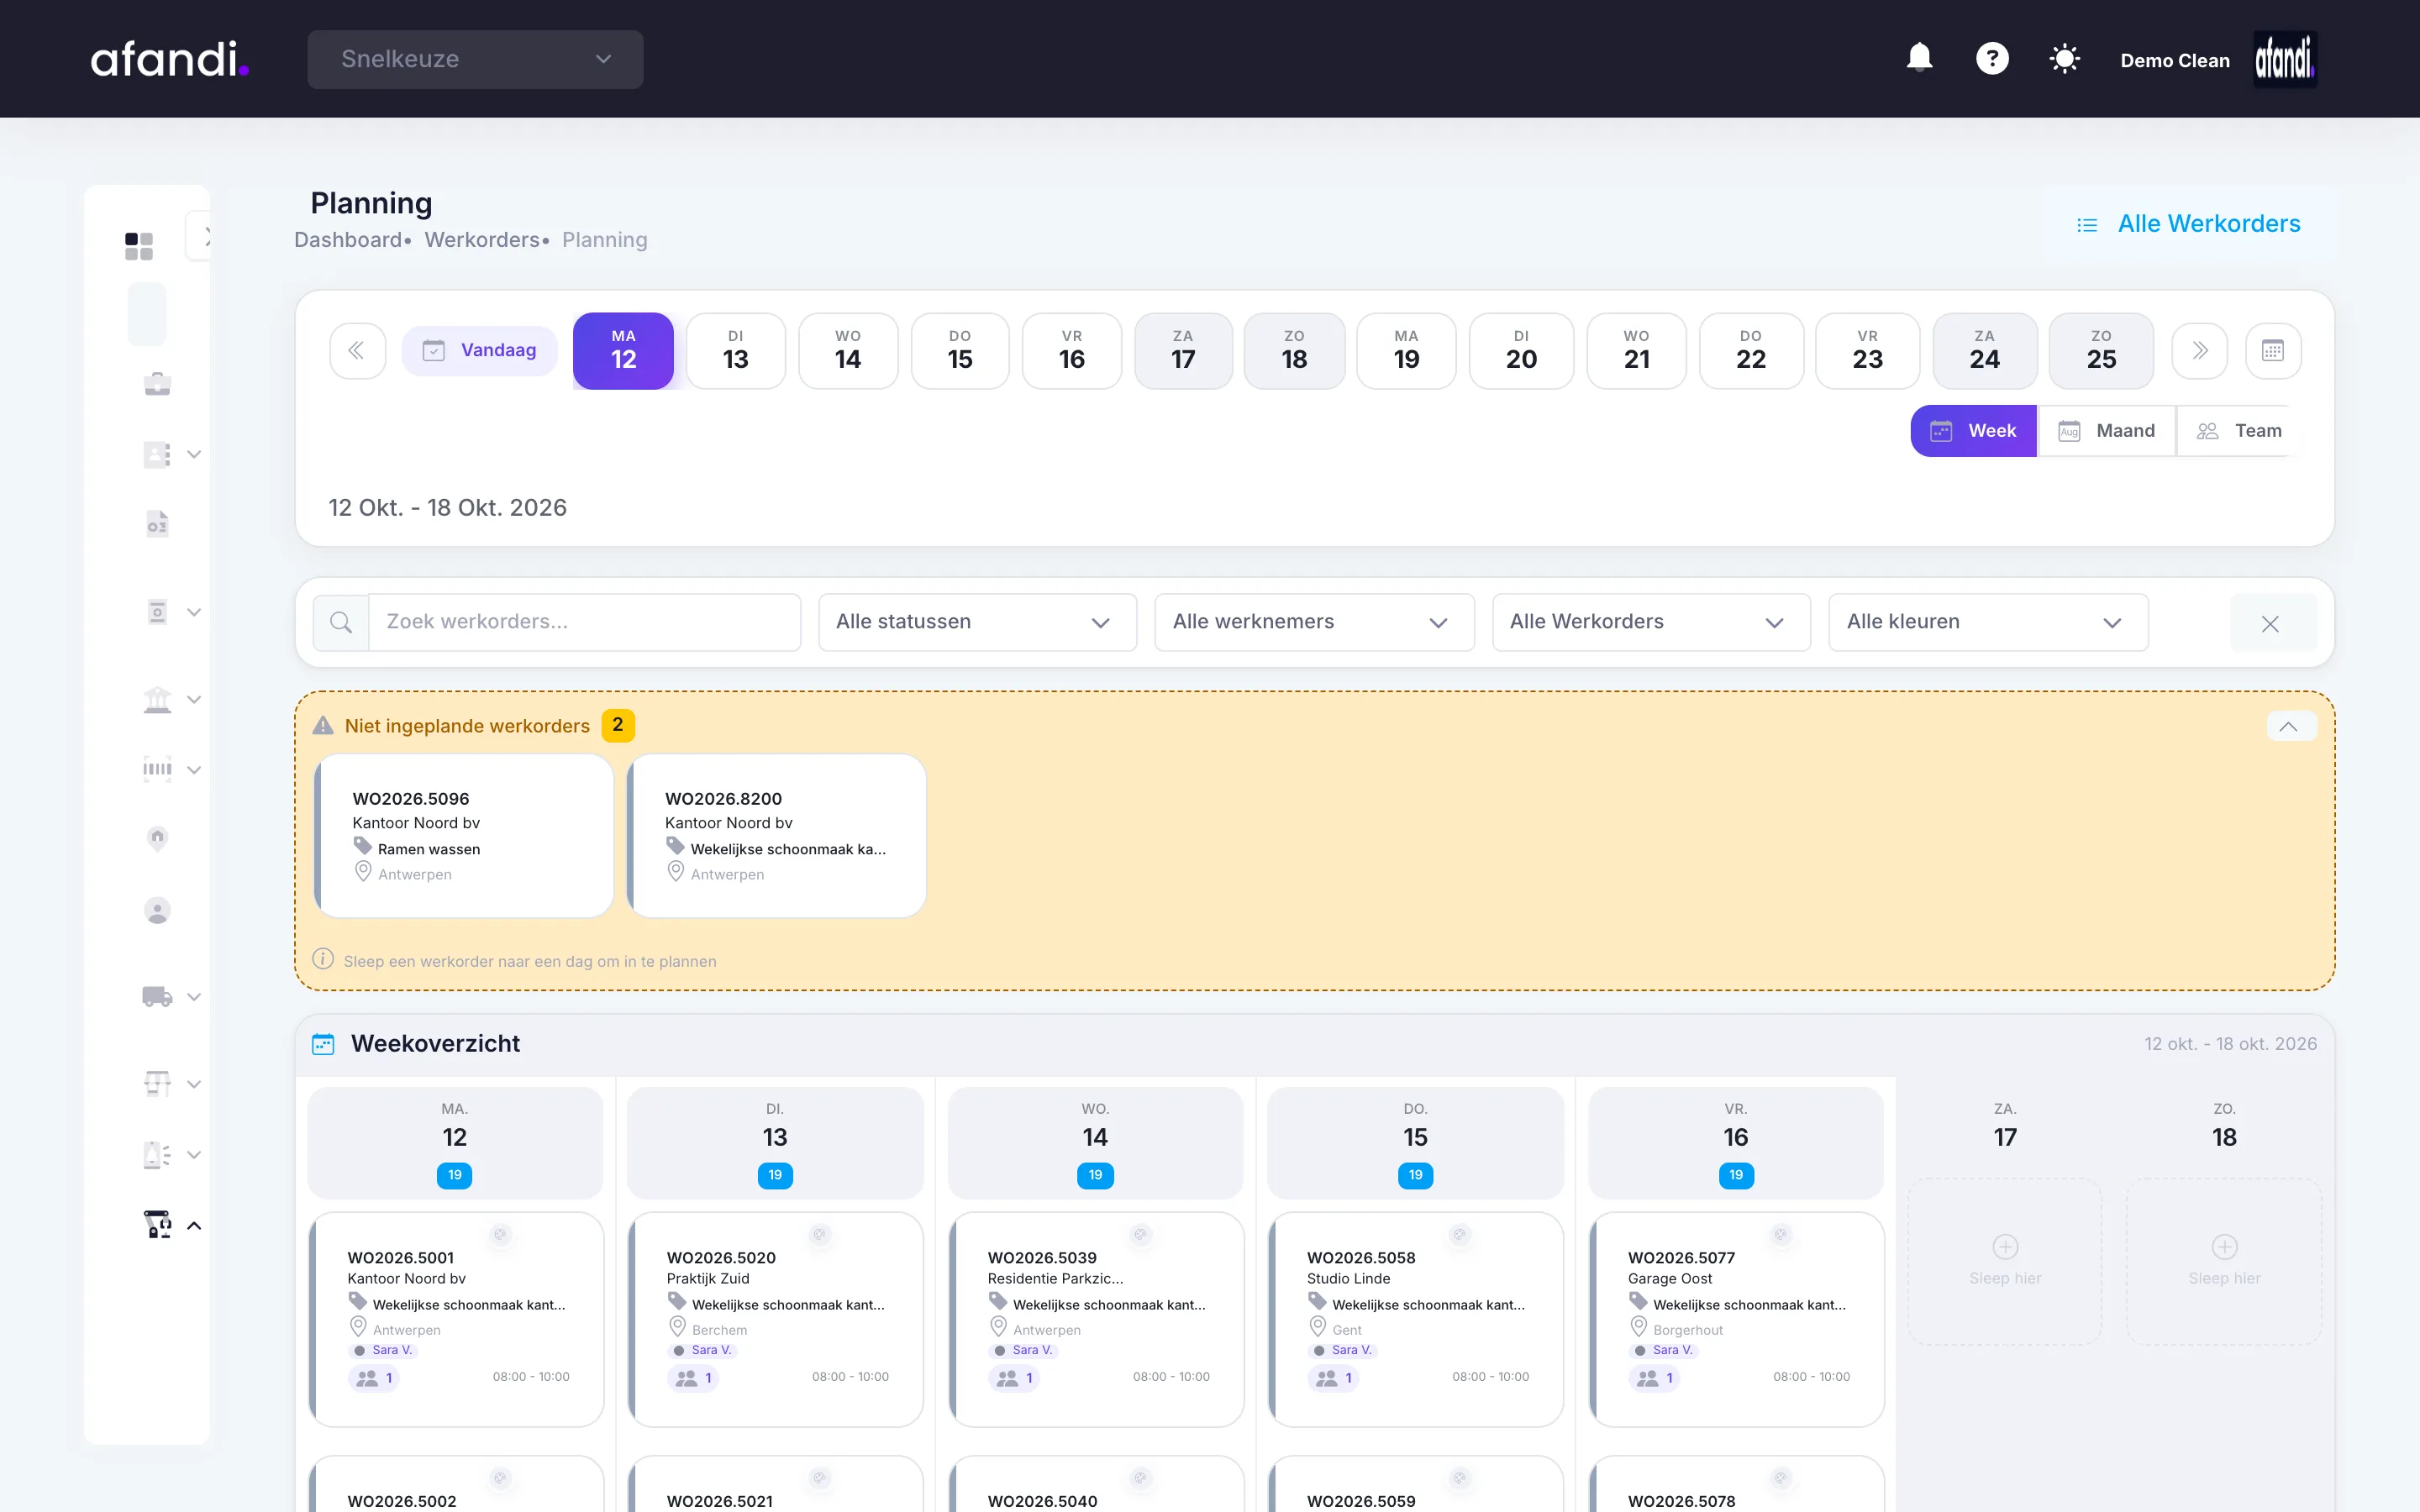Open the home location pin sidebar icon
2420x1512 pixels.
coord(157,838)
